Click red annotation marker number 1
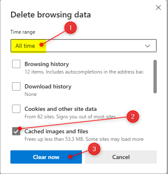Image resolution: width=168 pixels, height=174 pixels. 70,28
